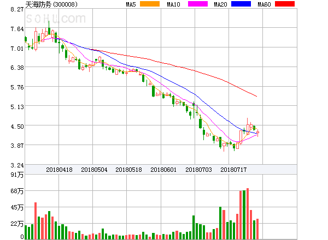Click the tallest red volume bar
The width and height of the screenshot is (328, 240).
click(248, 214)
